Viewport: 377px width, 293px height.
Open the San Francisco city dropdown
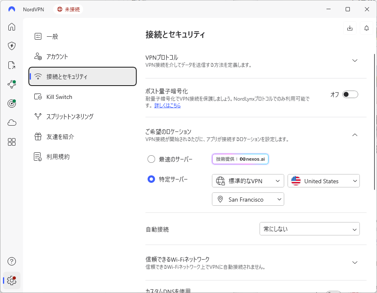click(247, 199)
